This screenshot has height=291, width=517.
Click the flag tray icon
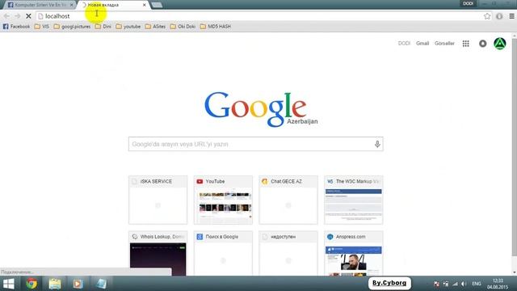436,284
